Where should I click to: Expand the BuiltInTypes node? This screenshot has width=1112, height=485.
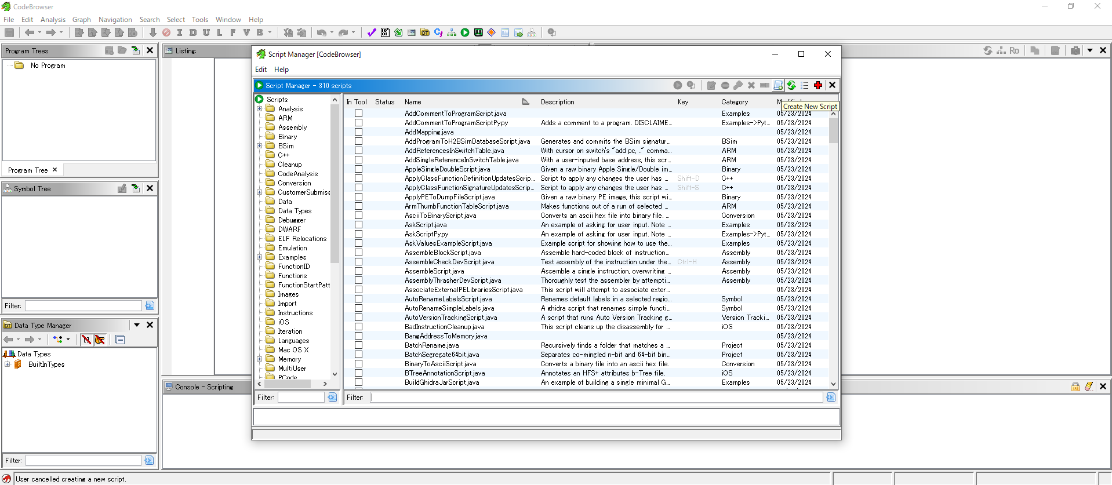click(x=8, y=364)
